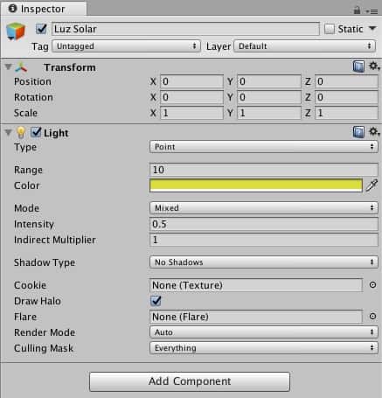Screen dimensions: 382x398
Task: Select the Inspector tab
Action: click(44, 9)
